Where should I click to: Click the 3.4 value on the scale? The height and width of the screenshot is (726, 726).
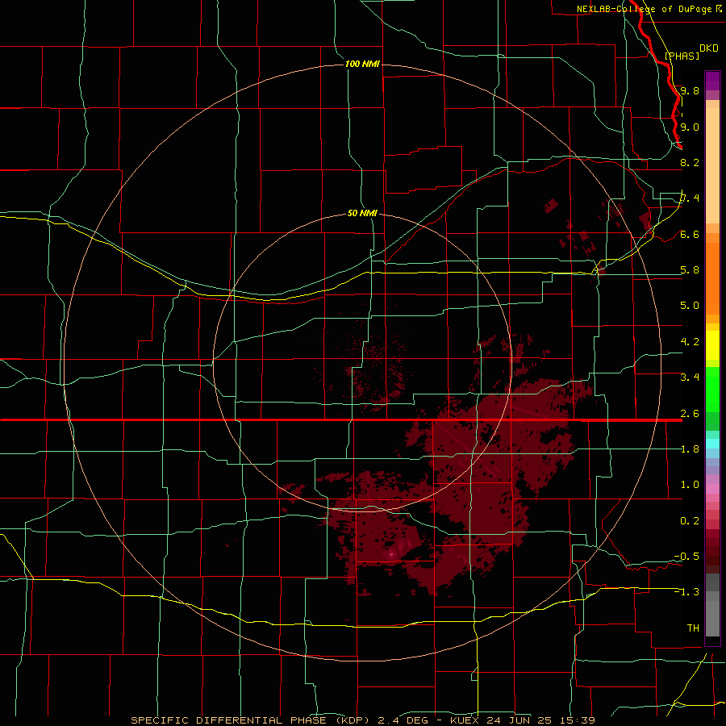coord(690,378)
